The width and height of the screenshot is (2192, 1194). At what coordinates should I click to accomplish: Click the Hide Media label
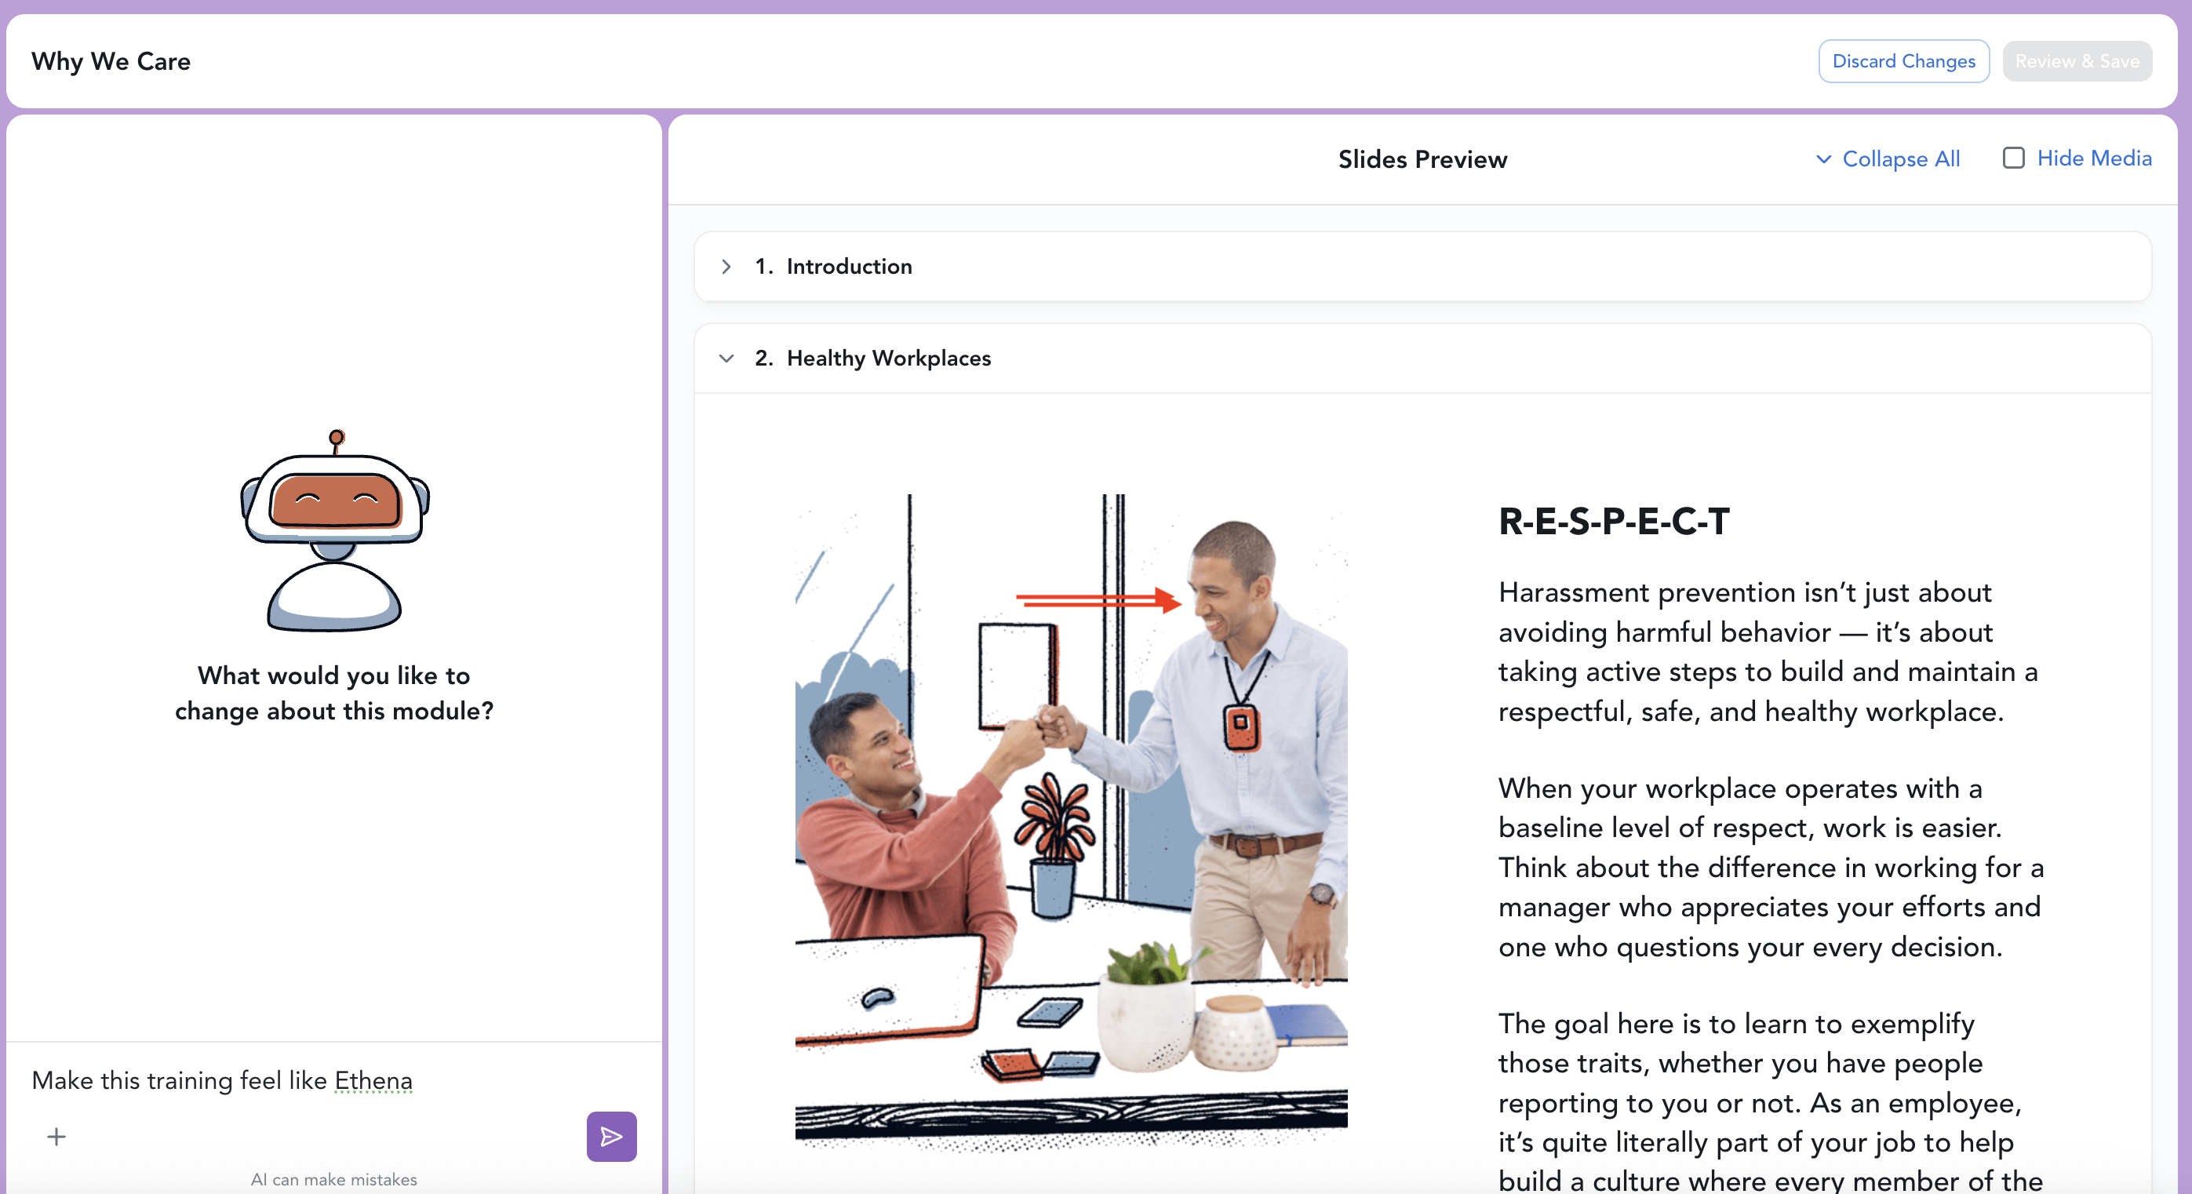(2094, 158)
